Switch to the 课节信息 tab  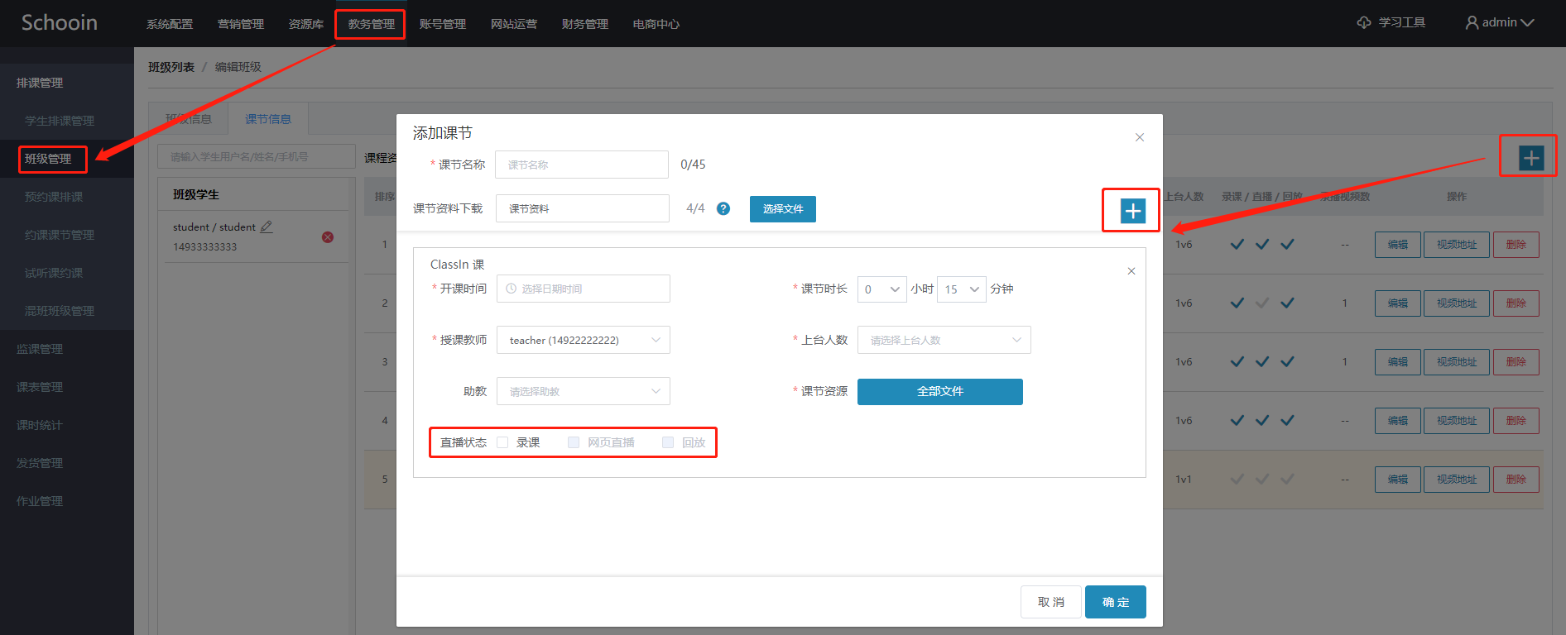coord(268,119)
